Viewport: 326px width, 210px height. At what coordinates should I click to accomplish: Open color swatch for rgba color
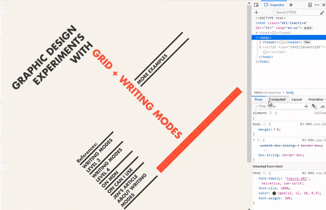[x=274, y=193]
